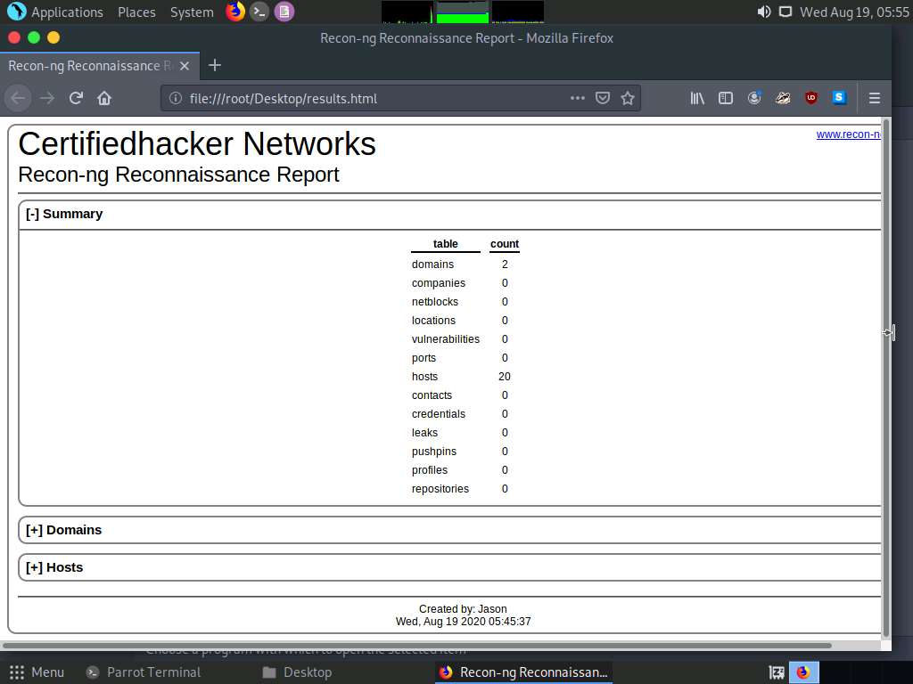This screenshot has height=684, width=913.
Task: Click the blue S extension icon
Action: point(839,98)
